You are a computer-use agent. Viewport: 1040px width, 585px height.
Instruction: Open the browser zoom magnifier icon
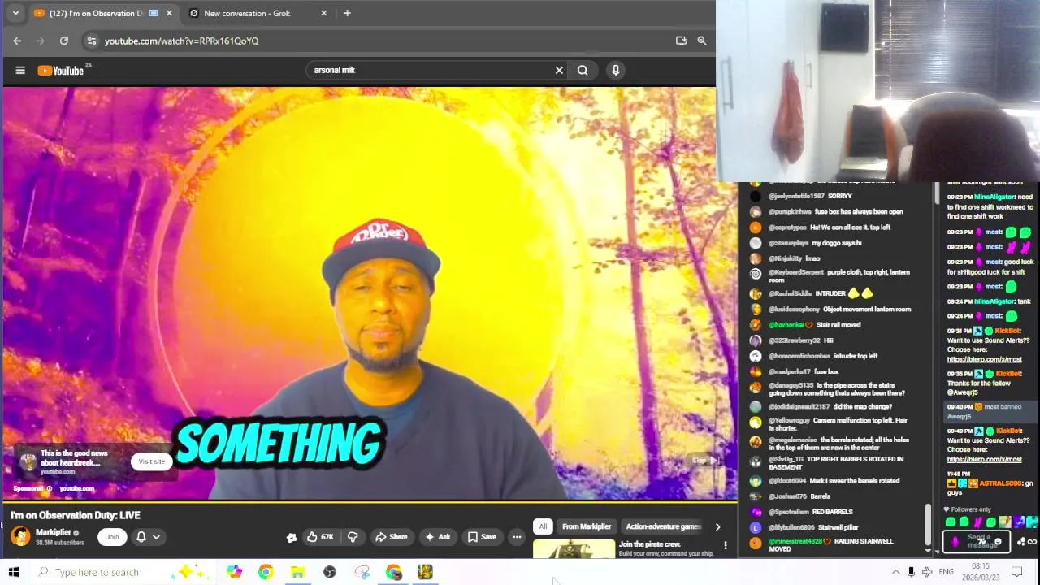702,41
